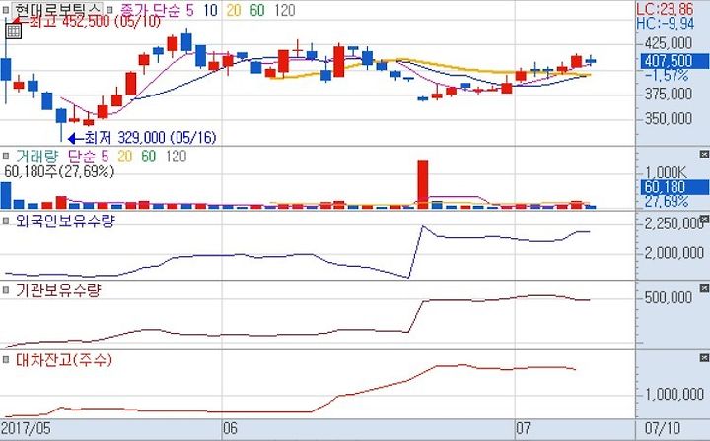The width and height of the screenshot is (710, 441).
Task: Click the 2,000,000 foreign holdings axis label
Action: 674,254
